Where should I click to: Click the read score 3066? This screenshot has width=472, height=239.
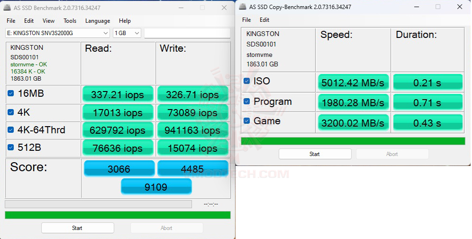[119, 168]
